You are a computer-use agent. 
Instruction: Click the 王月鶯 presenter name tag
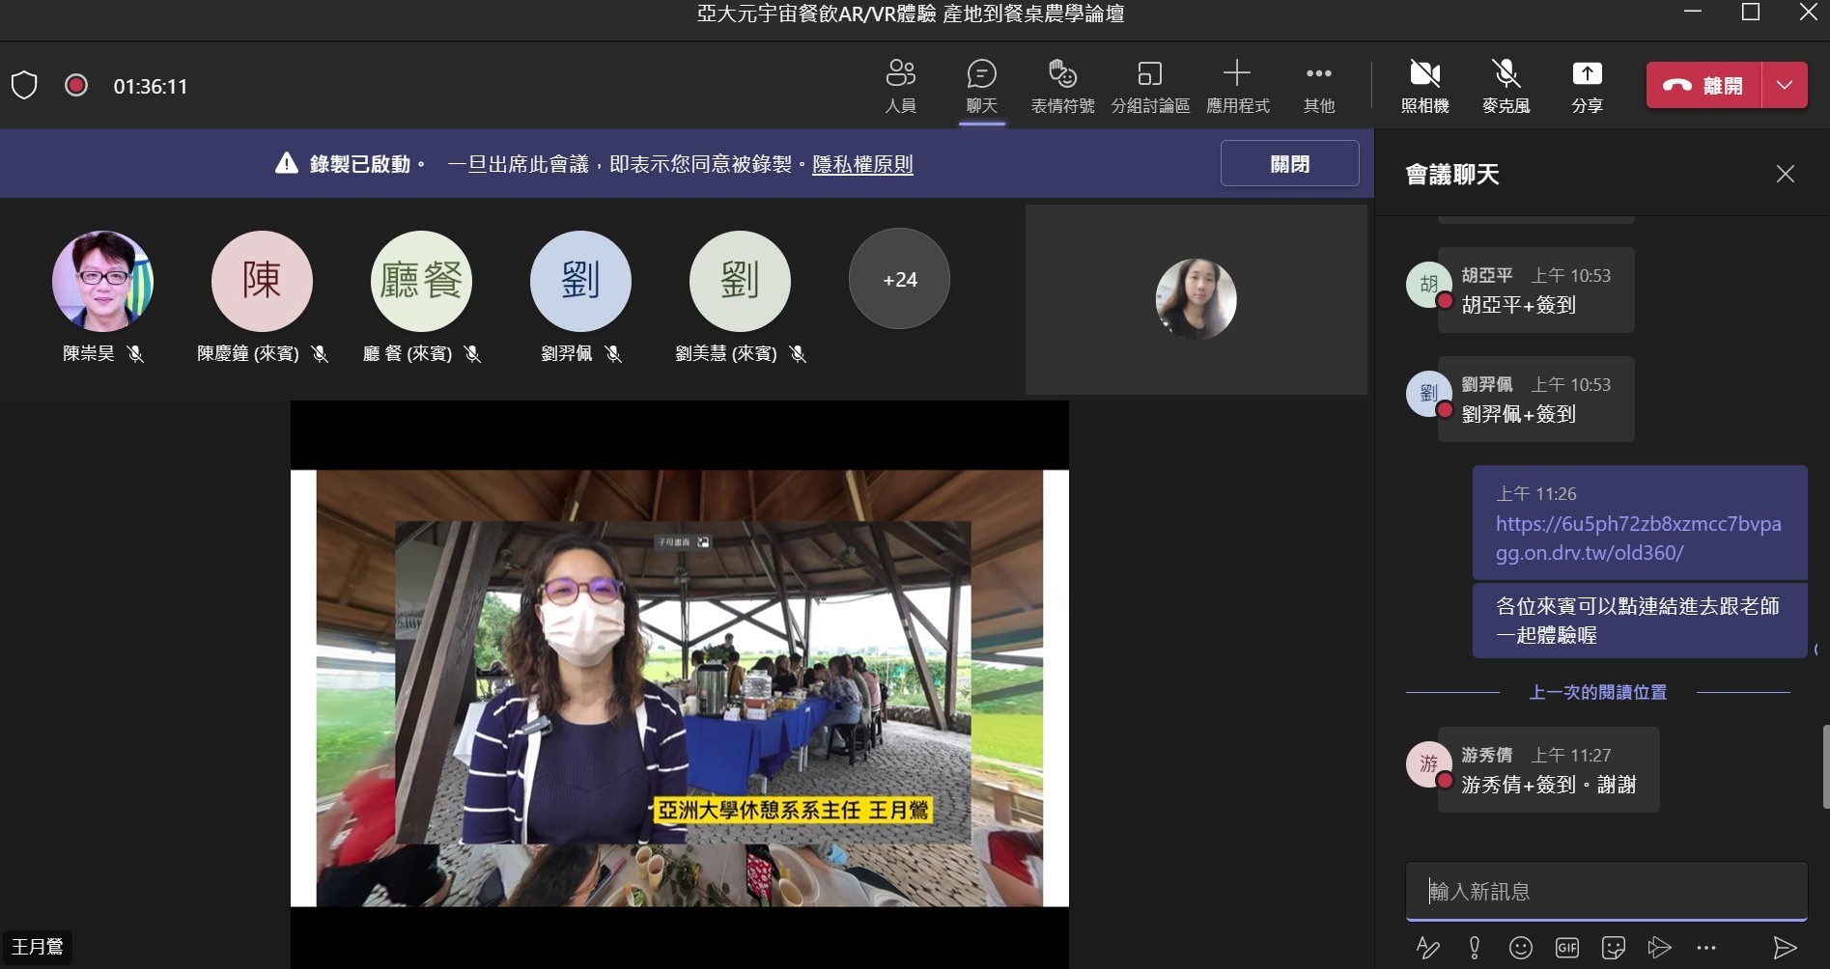coord(37,947)
